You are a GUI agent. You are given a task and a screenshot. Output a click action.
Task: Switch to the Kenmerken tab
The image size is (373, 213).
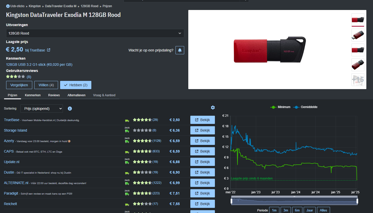tap(33, 95)
